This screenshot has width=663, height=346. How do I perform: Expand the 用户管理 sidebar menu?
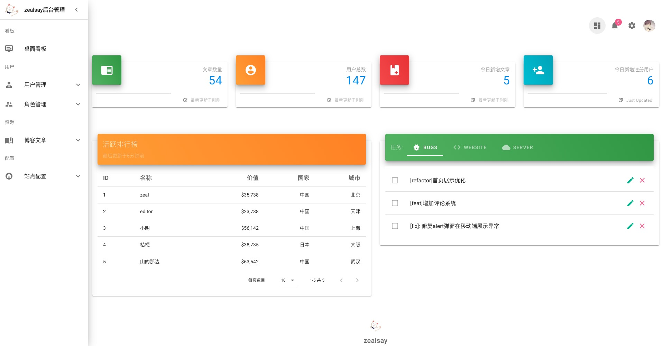(44, 85)
